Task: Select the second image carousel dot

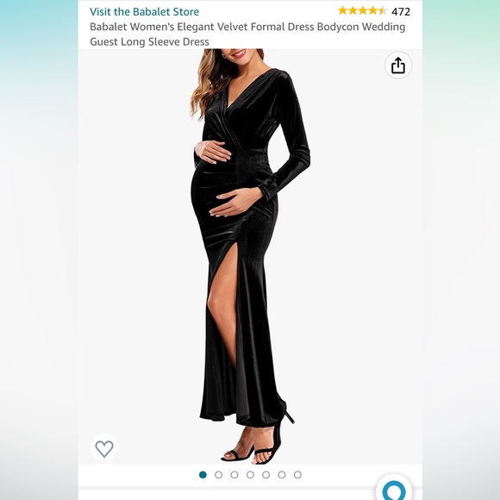Action: click(x=218, y=475)
